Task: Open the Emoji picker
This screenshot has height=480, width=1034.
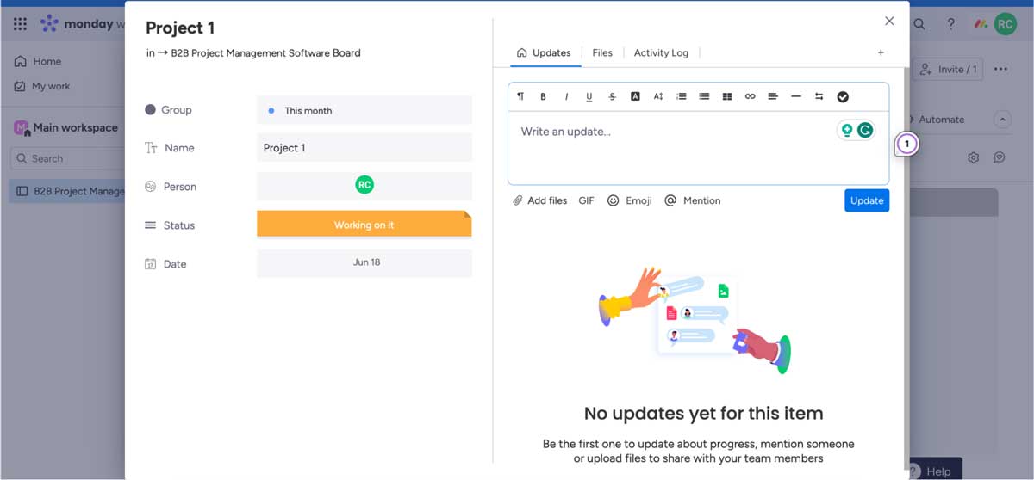Action: 629,200
